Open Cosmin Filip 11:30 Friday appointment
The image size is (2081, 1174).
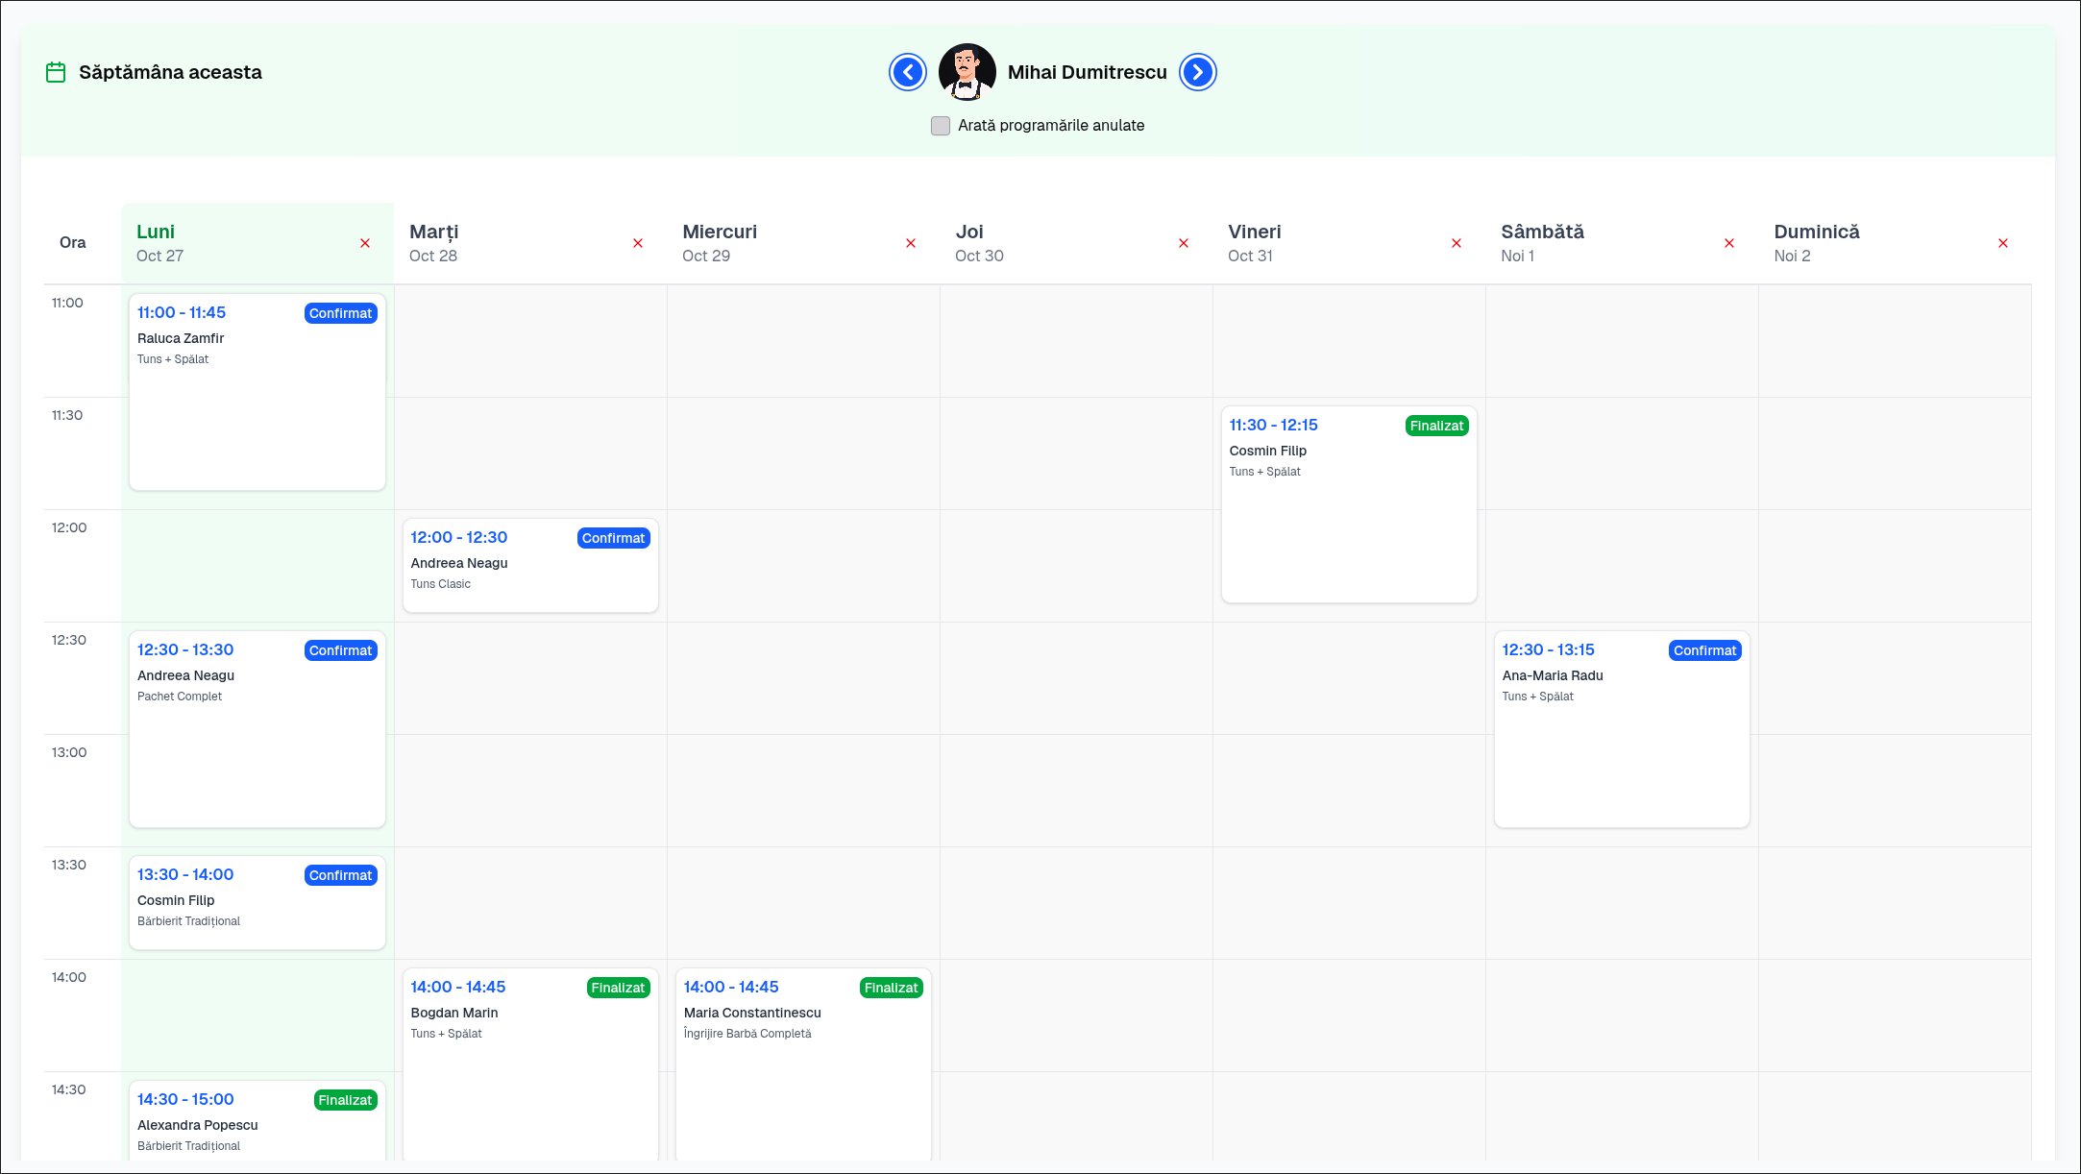pos(1348,504)
